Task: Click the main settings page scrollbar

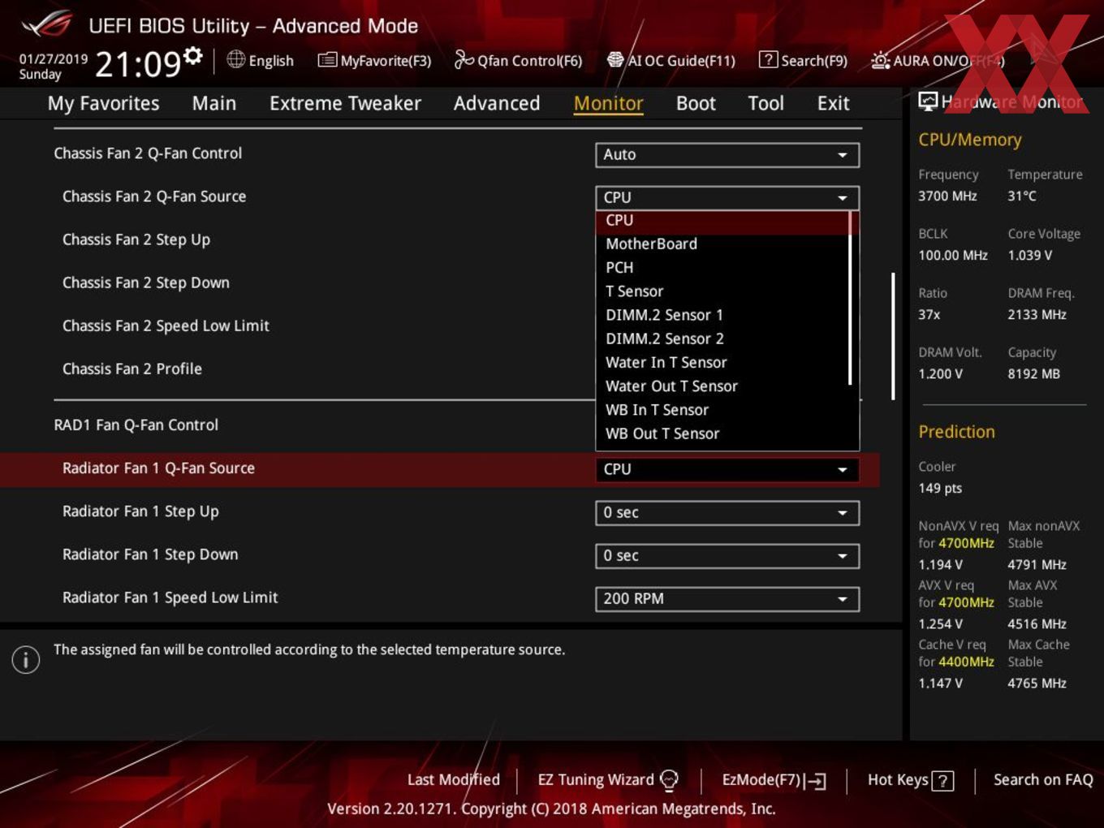Action: pos(893,336)
